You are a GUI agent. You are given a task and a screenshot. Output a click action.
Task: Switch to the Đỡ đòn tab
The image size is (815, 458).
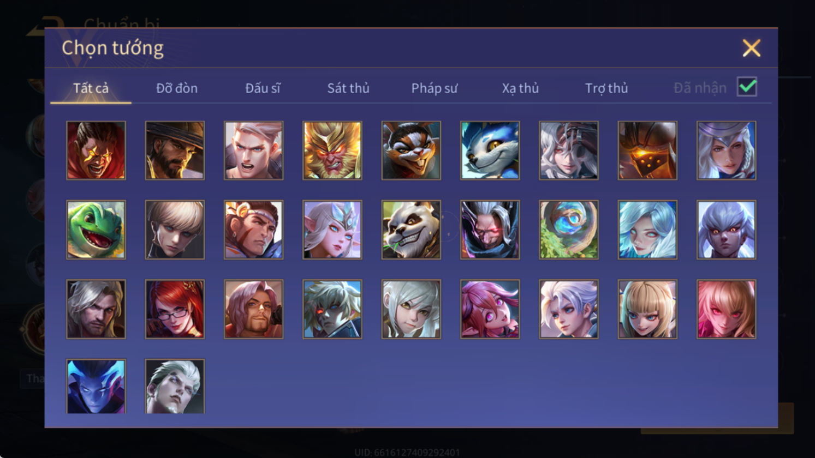(177, 88)
